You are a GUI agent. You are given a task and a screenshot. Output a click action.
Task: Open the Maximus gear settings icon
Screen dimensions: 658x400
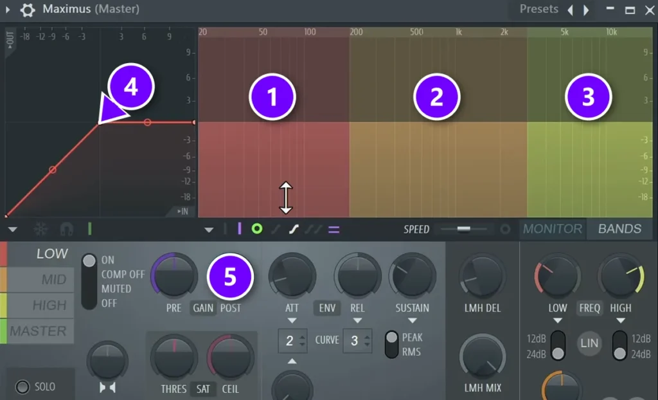pyautogui.click(x=28, y=9)
